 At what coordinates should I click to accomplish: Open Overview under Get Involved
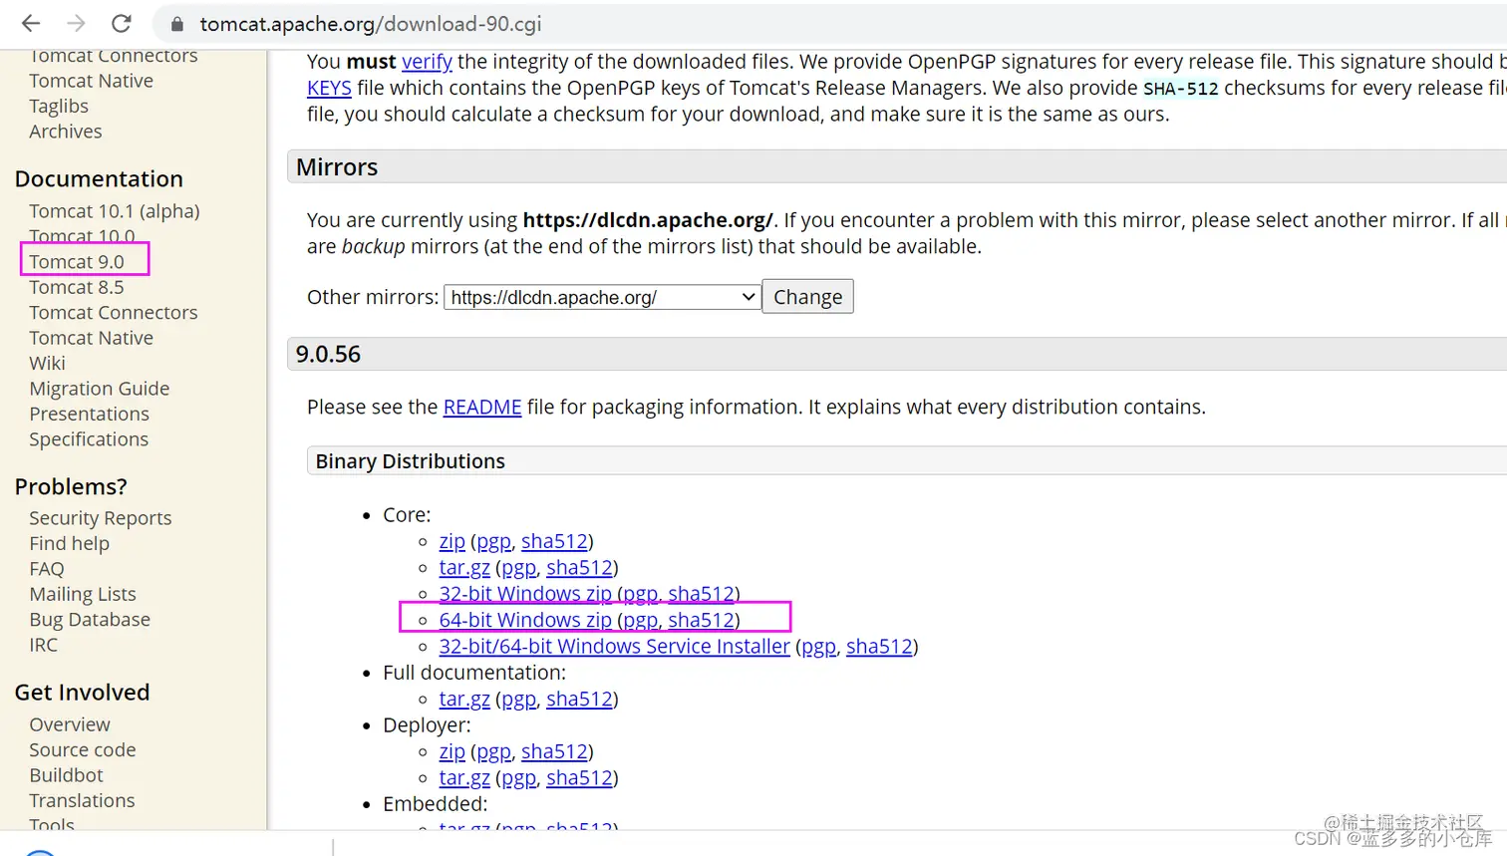[70, 724]
